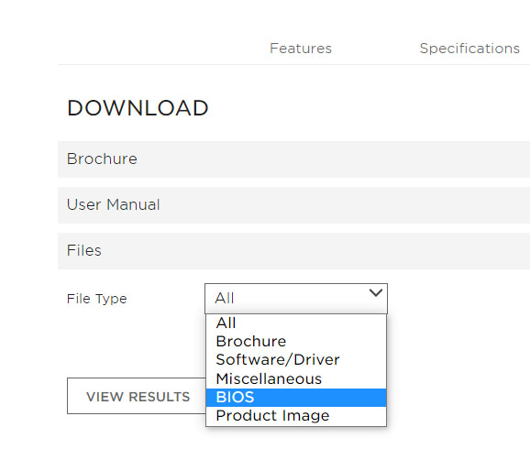The height and width of the screenshot is (460, 530).
Task: Click the VIEW RESULTS button
Action: coord(137,396)
